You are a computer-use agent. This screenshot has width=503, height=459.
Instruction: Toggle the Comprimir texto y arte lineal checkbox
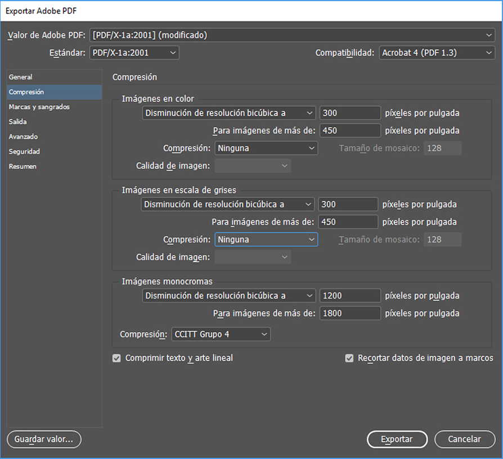(117, 358)
